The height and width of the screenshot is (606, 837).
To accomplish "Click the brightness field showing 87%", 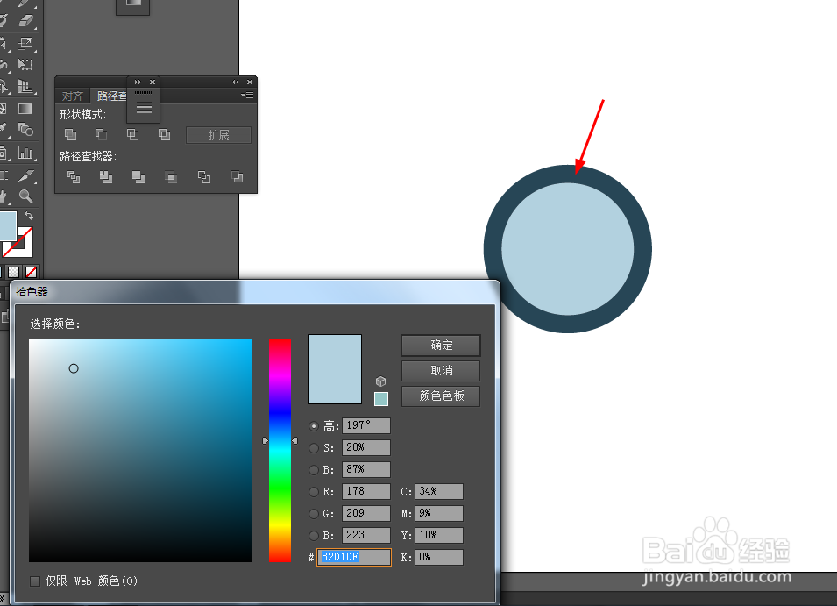I will click(x=366, y=469).
